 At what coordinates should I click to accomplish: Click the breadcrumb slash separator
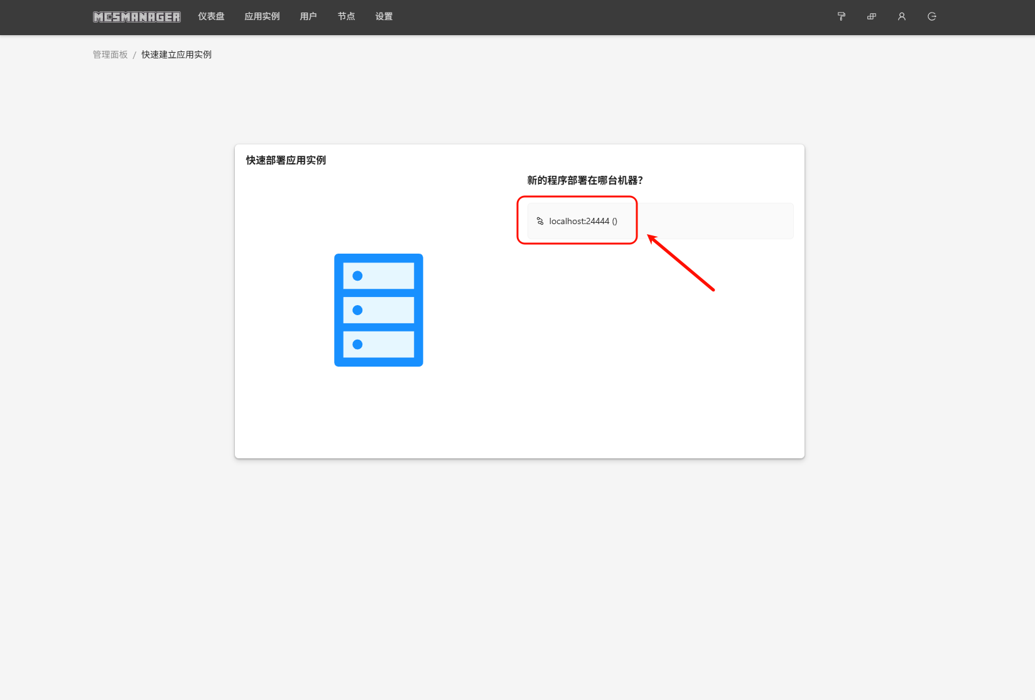[134, 55]
